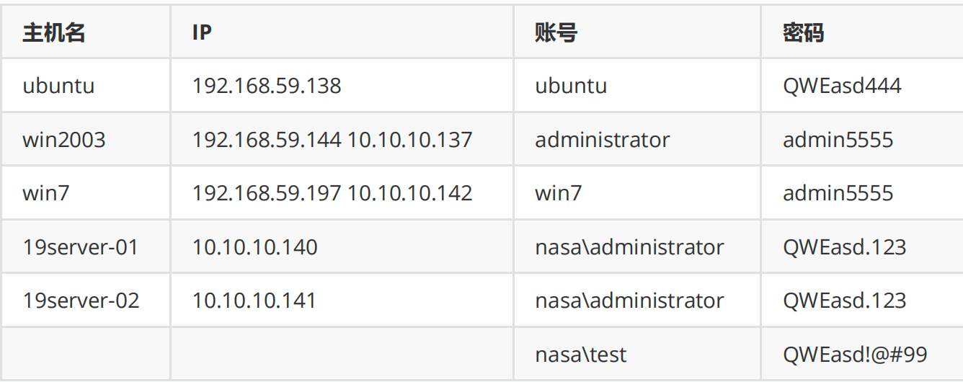
Task: Click the win2003 row's IP addresses cell
Action: click(x=332, y=140)
